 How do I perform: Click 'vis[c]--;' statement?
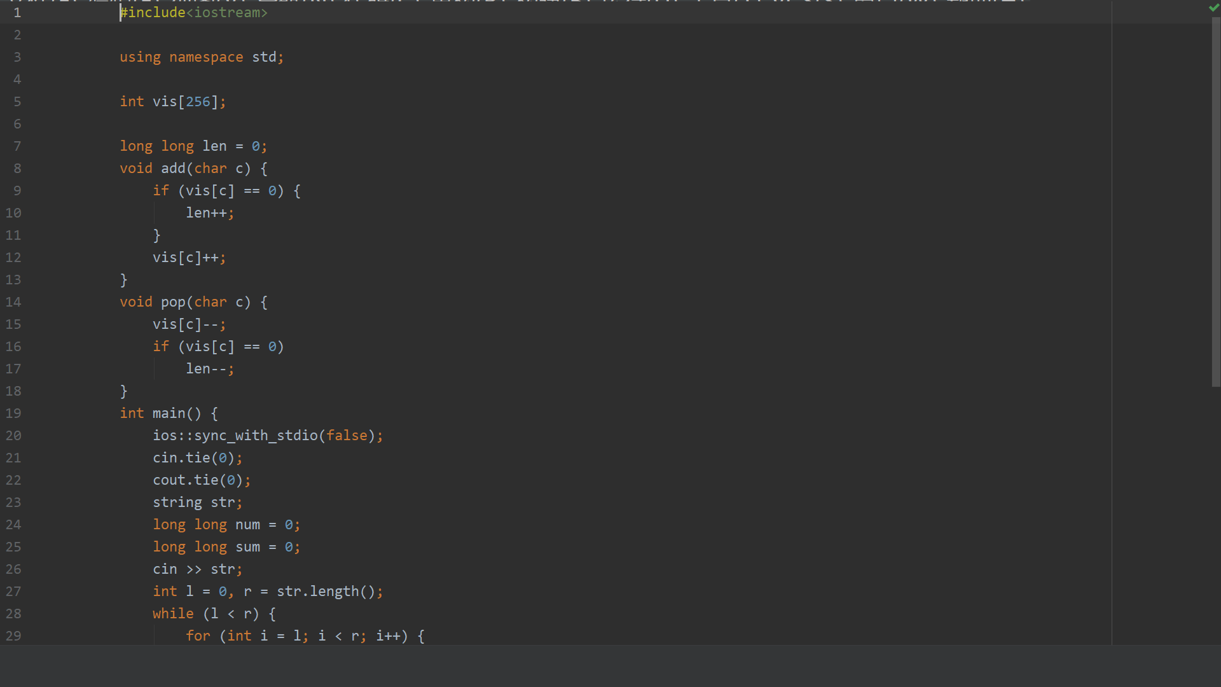point(190,324)
